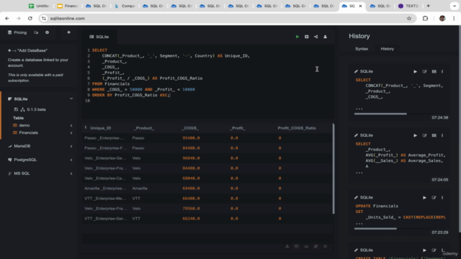Select the SQLite editor tab
This screenshot has width=461, height=259.
pyautogui.click(x=99, y=37)
